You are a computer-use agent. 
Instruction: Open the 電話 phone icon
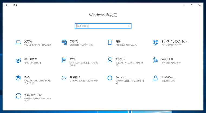[x=110, y=42]
